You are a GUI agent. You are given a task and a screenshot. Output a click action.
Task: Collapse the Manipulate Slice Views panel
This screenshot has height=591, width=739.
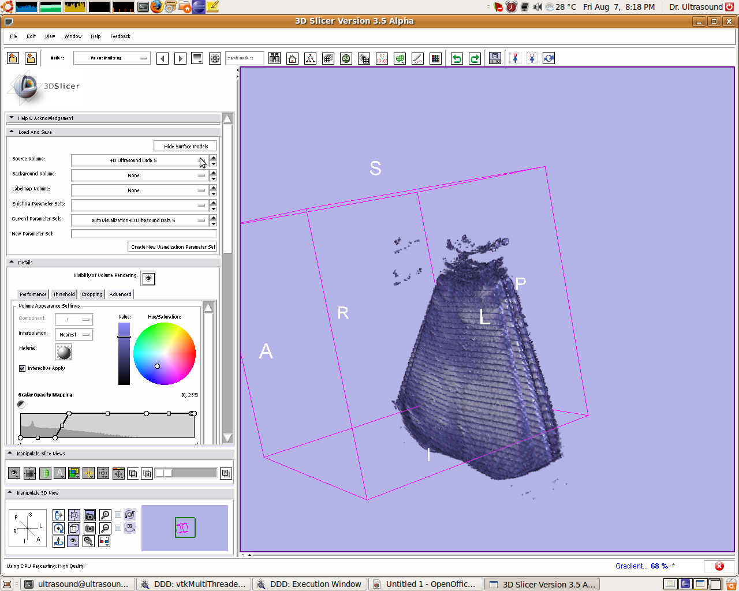click(x=10, y=454)
